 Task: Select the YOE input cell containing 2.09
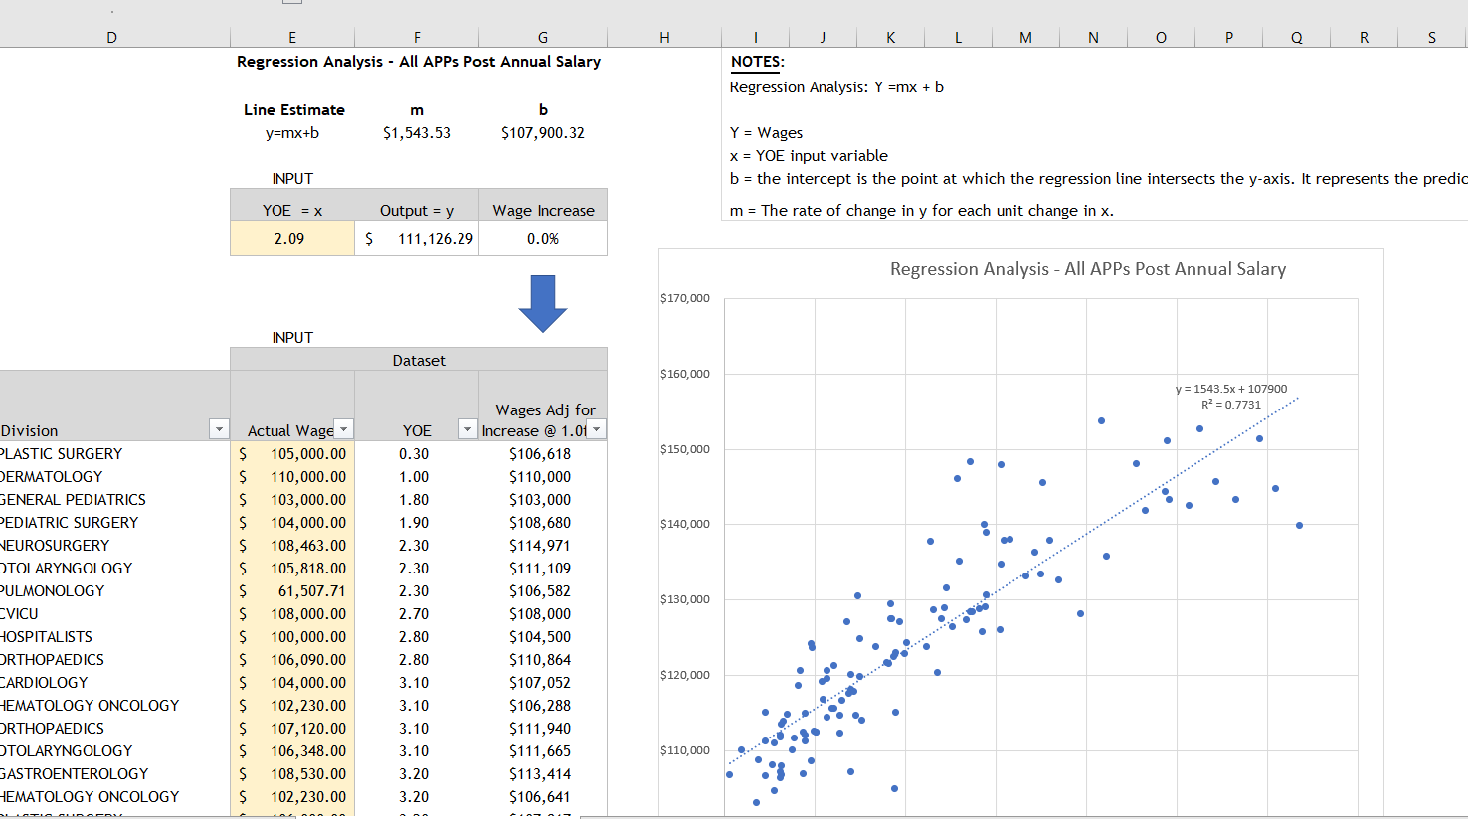(291, 238)
